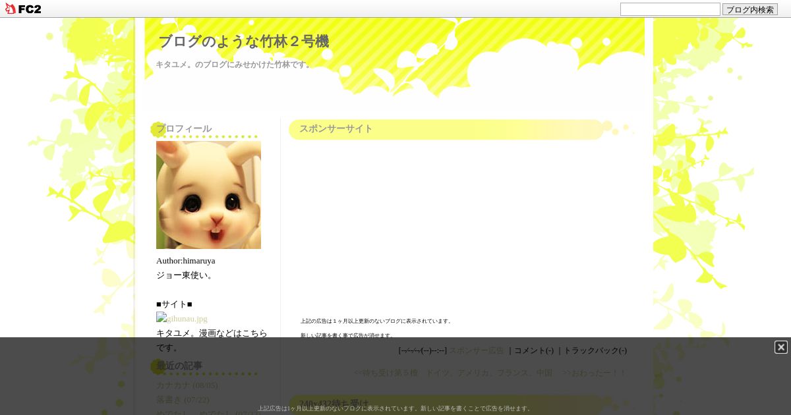
Task: Click the スポンサーサイト heading
Action: point(336,128)
